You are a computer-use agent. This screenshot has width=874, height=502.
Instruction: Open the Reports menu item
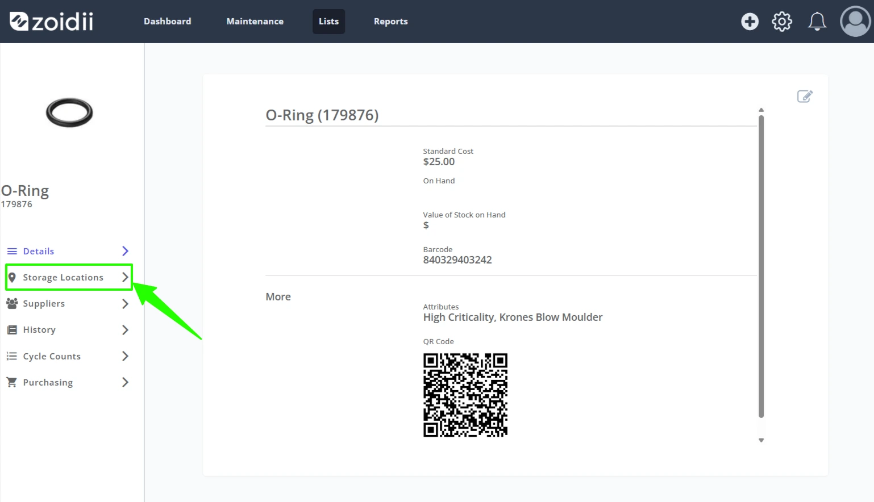(390, 22)
